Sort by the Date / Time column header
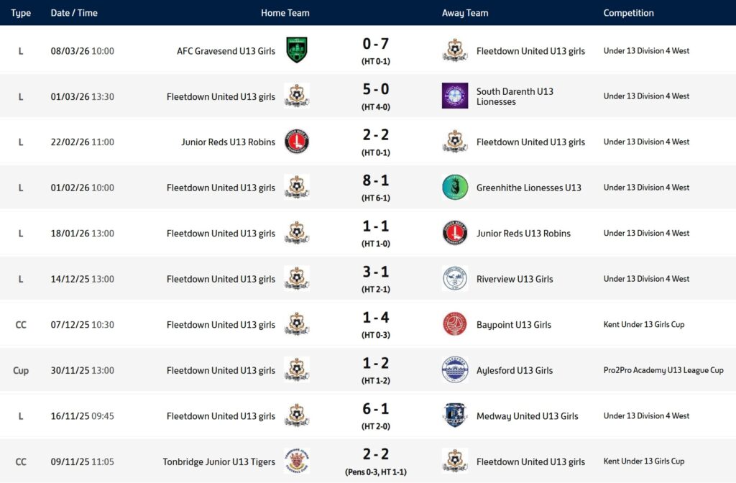 74,13
